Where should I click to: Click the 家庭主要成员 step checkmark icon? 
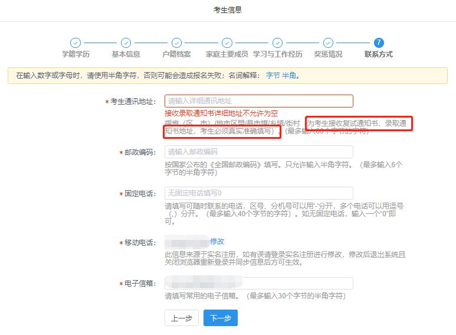(x=227, y=43)
